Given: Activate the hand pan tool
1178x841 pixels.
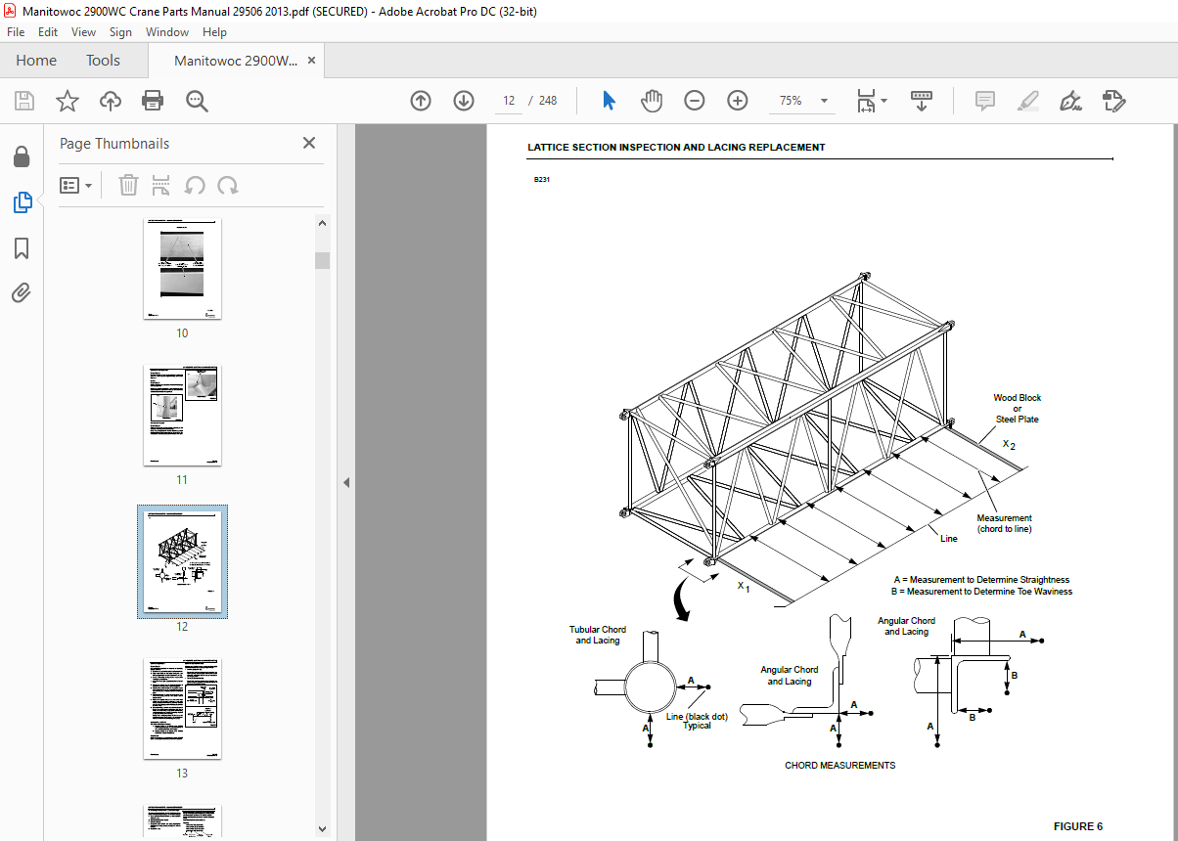Looking at the screenshot, I should pyautogui.click(x=652, y=101).
